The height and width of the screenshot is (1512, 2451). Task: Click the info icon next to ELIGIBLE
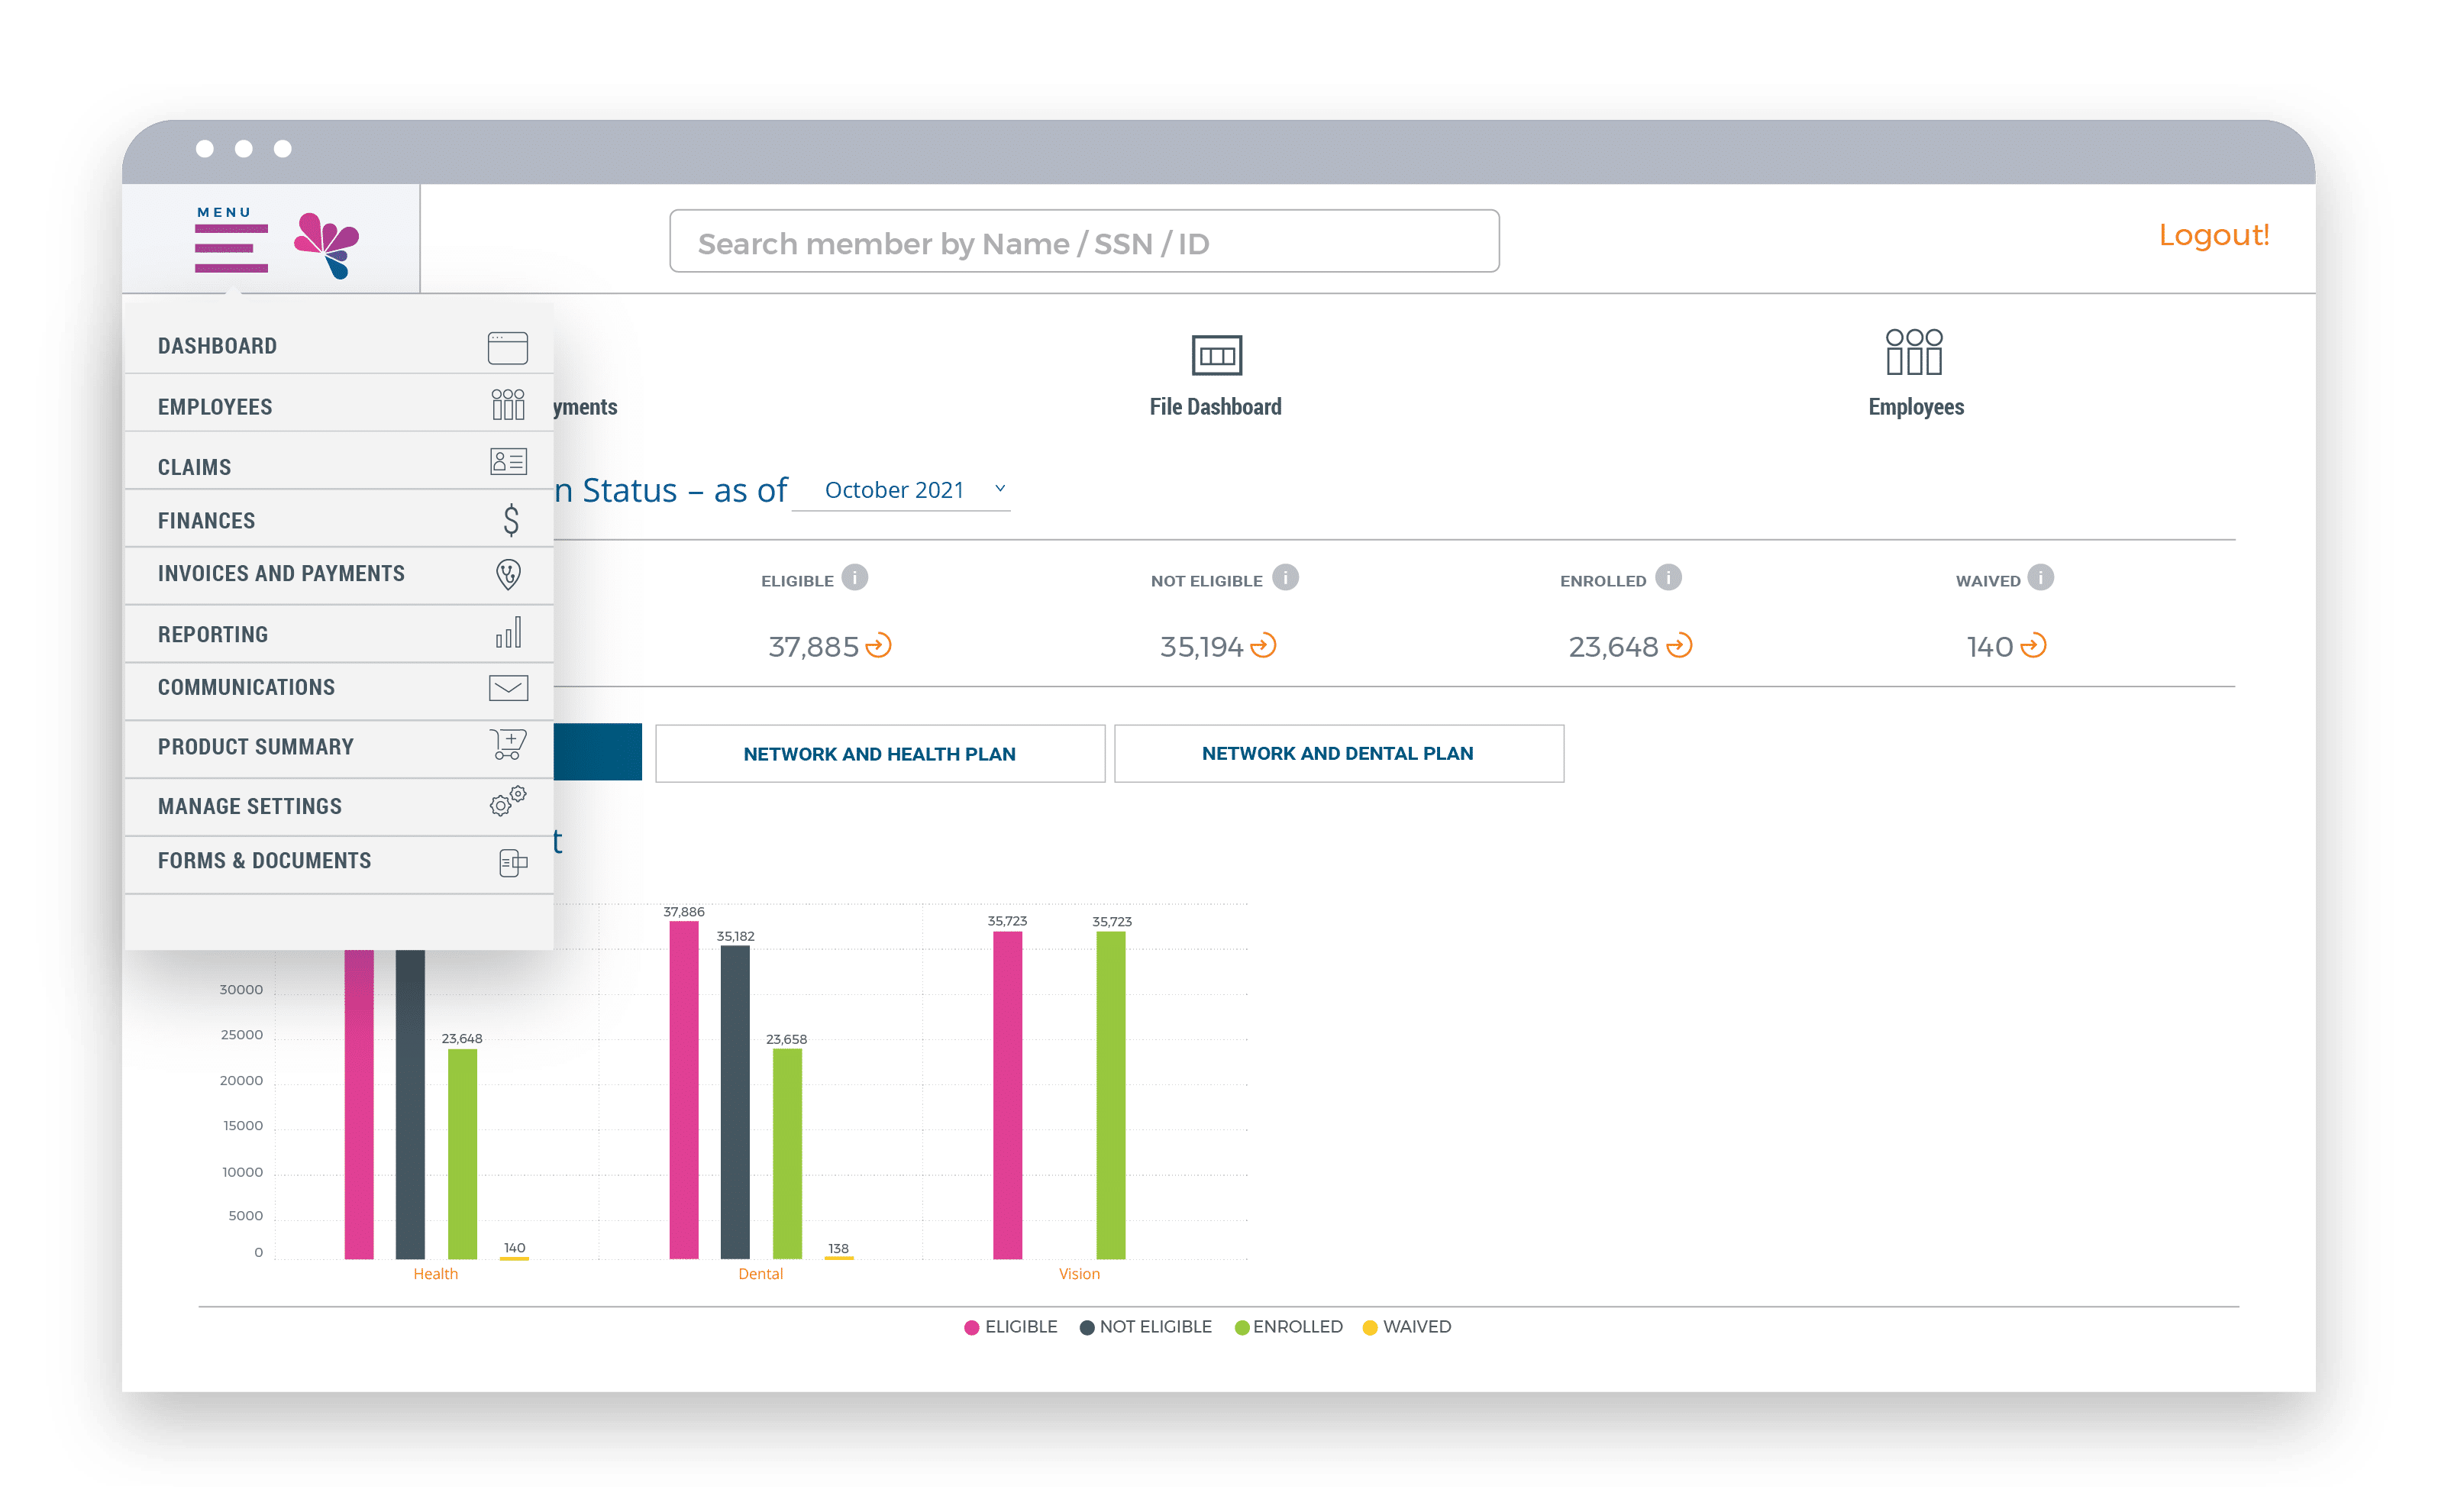click(x=854, y=578)
